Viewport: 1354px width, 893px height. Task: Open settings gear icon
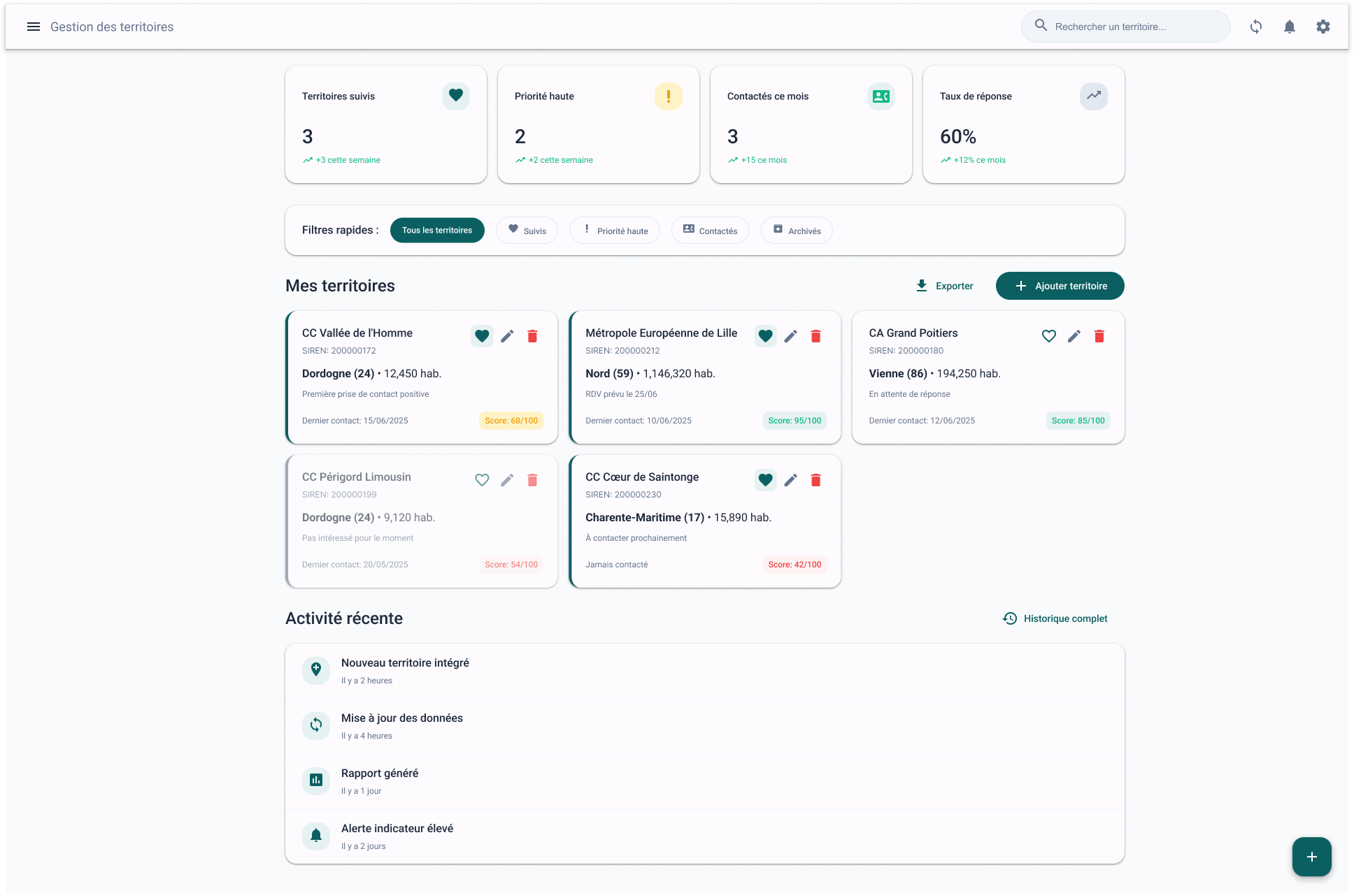pos(1323,27)
